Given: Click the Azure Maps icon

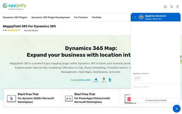Looking at the screenshot, I should tap(96, 80).
